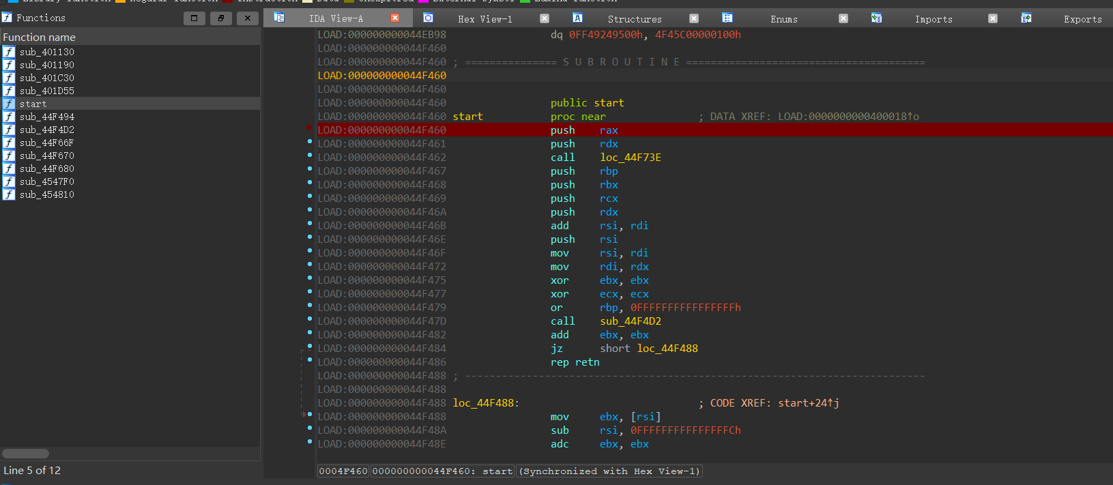The height and width of the screenshot is (485, 1113).
Task: Click the Functions panel header icon
Action: pos(8,18)
